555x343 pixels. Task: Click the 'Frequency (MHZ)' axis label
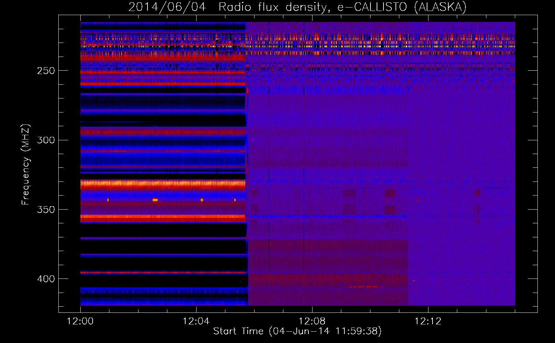coord(26,165)
